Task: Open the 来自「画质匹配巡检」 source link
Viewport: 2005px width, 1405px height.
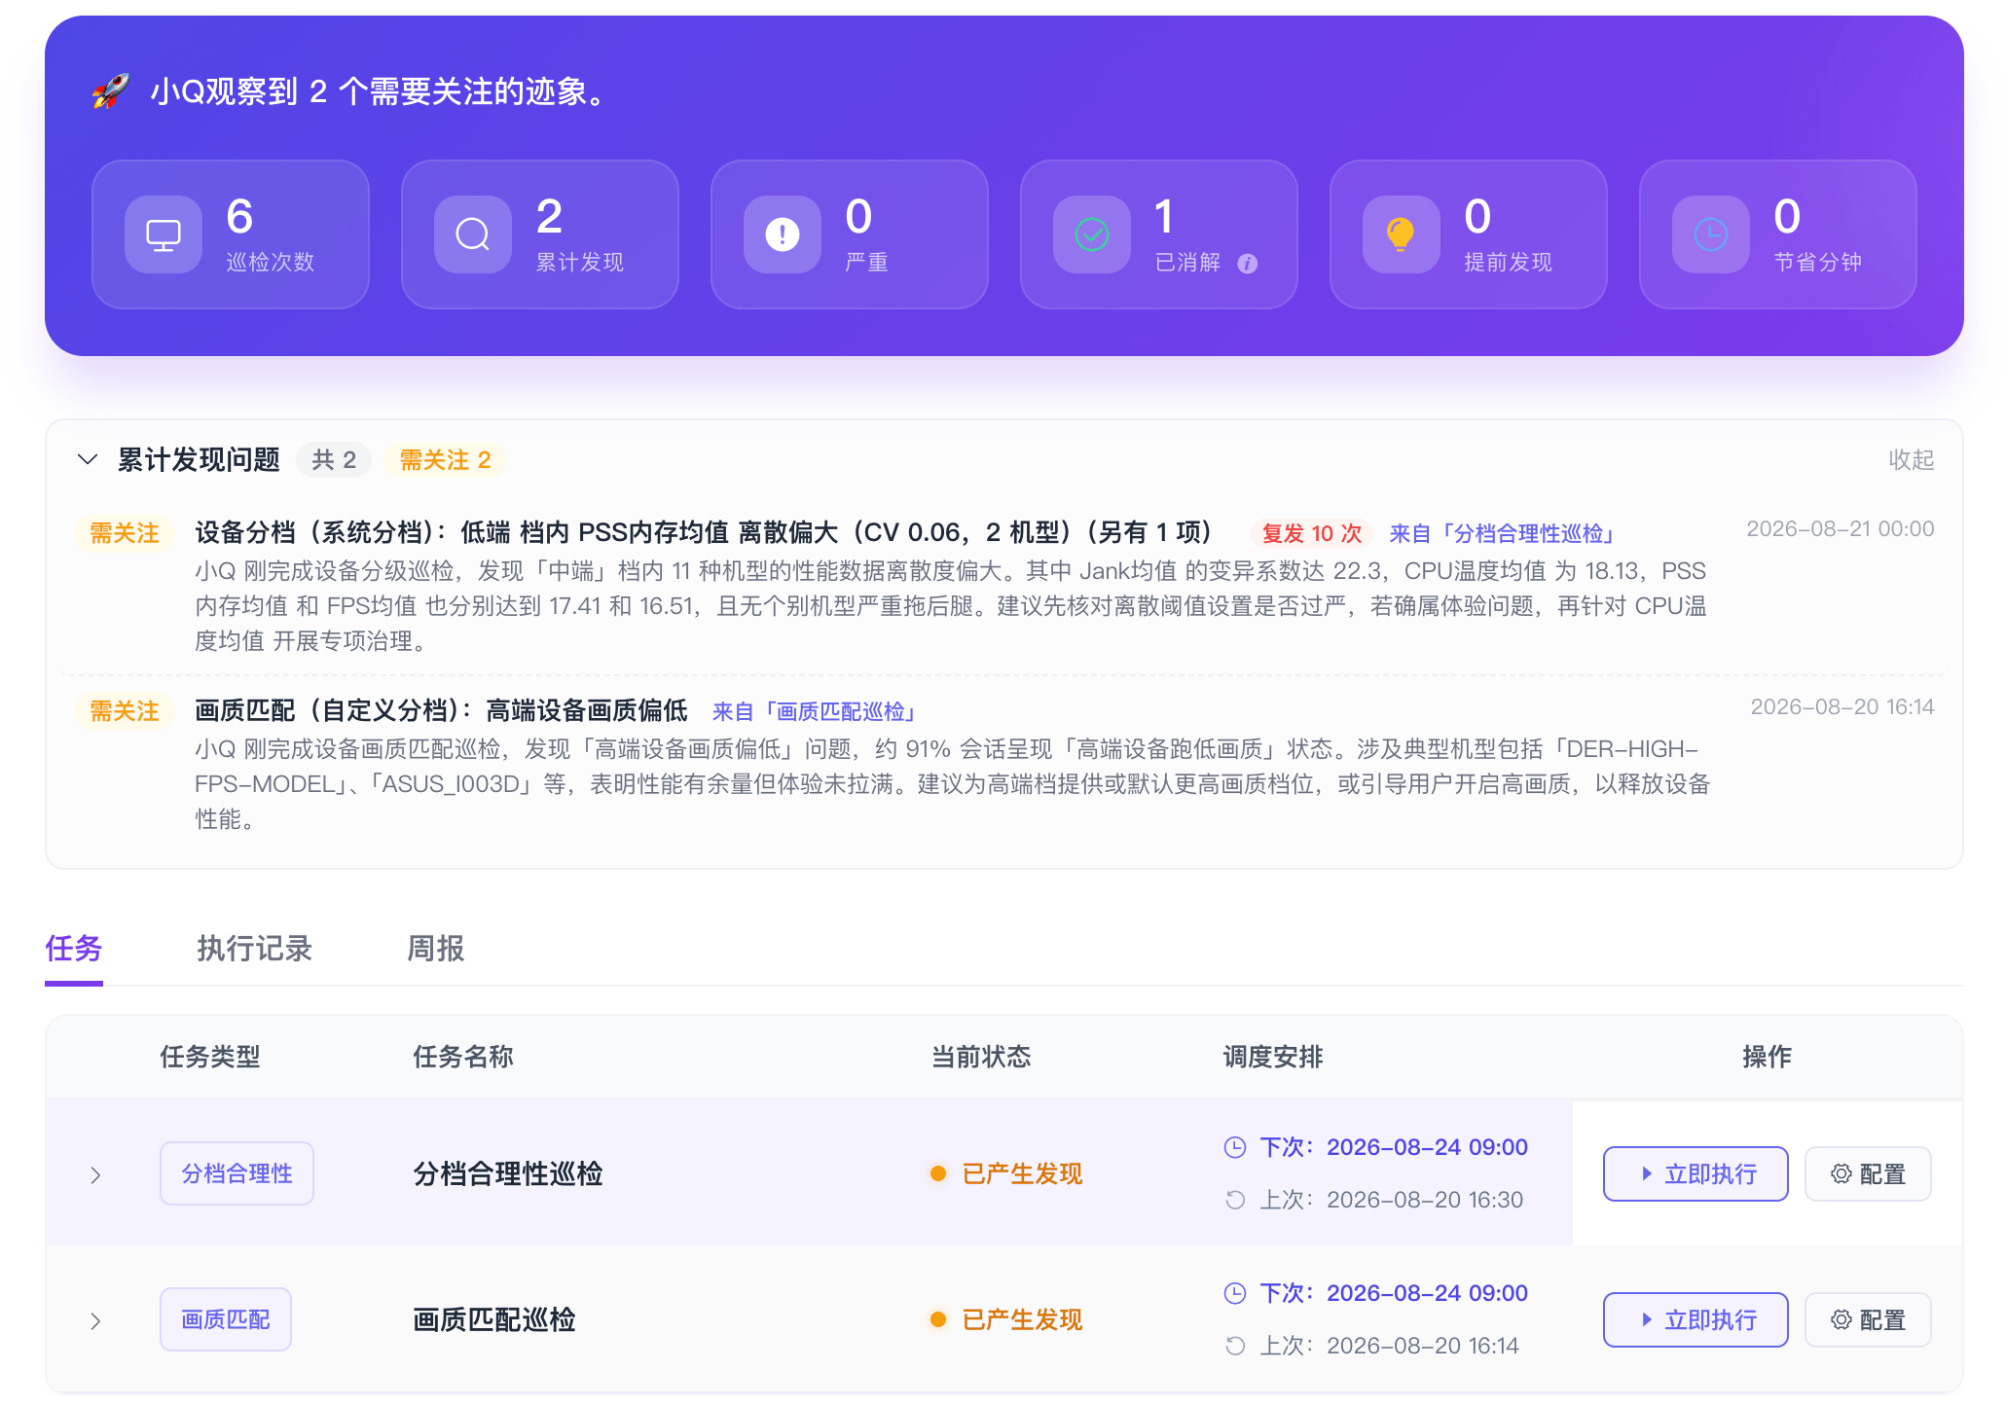Action: tap(816, 711)
